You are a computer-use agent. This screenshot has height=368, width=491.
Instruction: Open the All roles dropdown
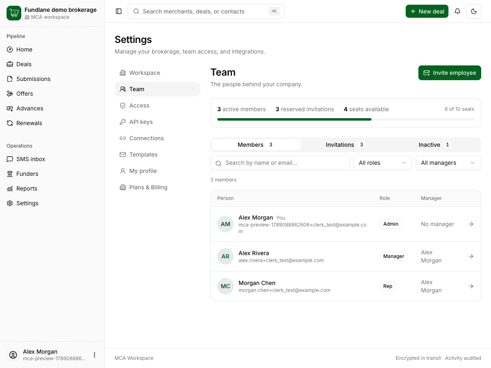[383, 163]
